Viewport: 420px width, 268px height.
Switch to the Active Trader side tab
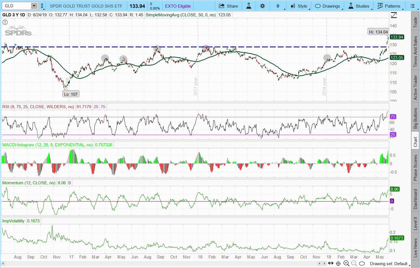point(415,87)
